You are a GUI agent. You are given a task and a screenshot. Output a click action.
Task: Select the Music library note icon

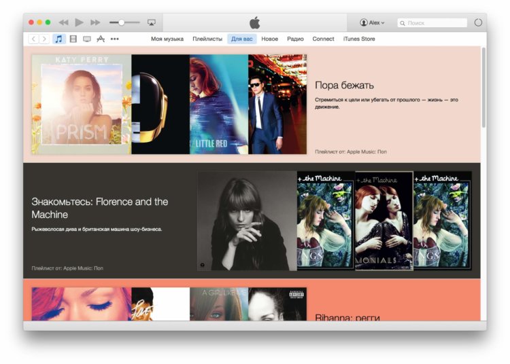click(59, 39)
